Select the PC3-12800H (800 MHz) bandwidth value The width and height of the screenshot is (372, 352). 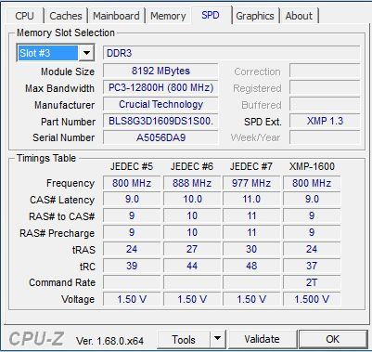[160, 87]
